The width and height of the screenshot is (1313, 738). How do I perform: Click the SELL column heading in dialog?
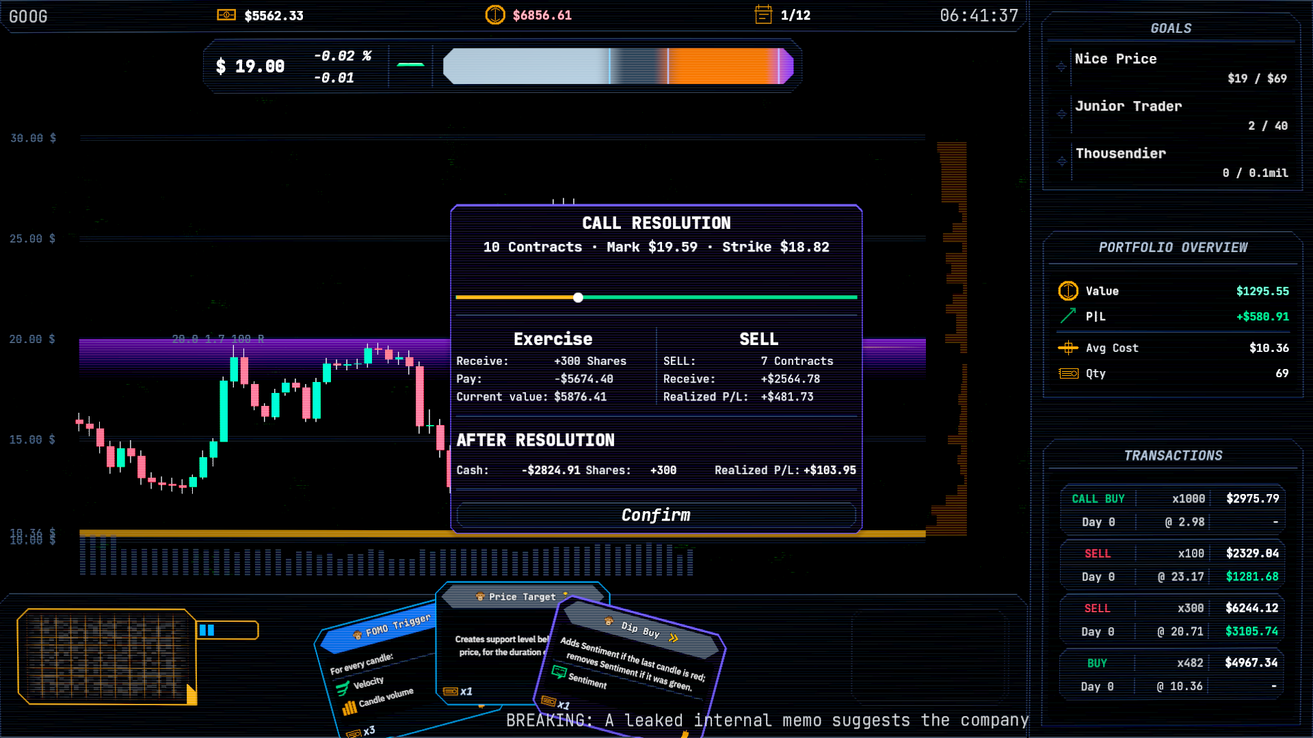pos(758,339)
